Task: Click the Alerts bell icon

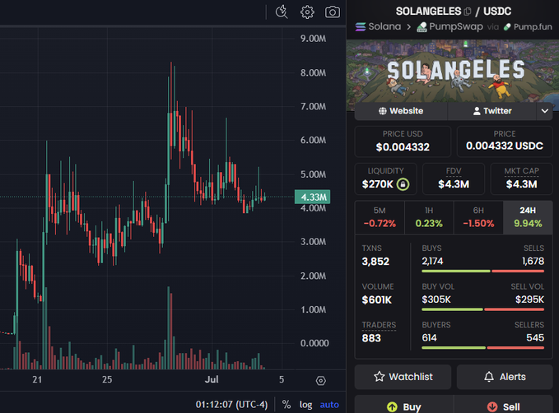Action: click(x=489, y=377)
